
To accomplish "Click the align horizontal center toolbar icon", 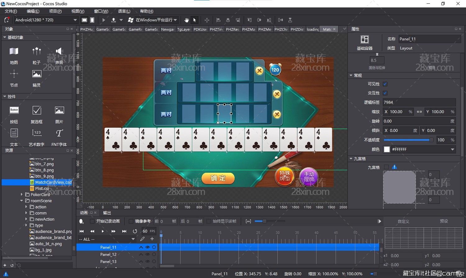I will coord(228,20).
